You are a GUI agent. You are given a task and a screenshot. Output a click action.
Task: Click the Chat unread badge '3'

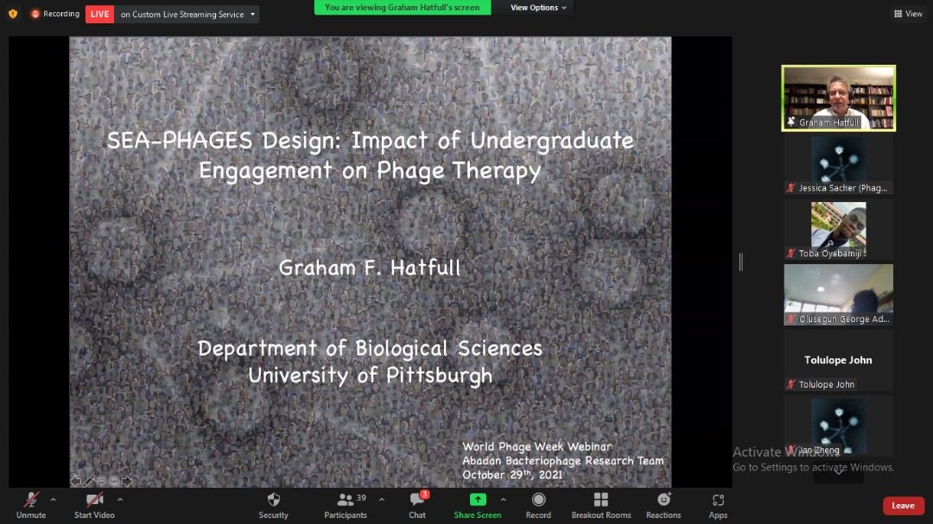click(x=424, y=495)
